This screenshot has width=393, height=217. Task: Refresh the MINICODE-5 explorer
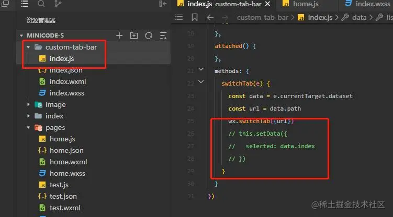[x=149, y=35]
